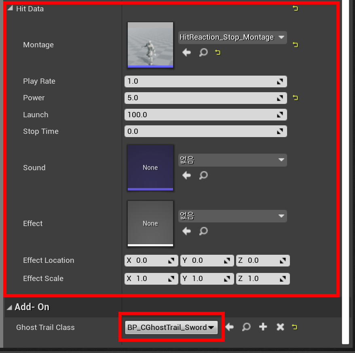
Task: Reset Power value to default
Action: pyautogui.click(x=295, y=98)
